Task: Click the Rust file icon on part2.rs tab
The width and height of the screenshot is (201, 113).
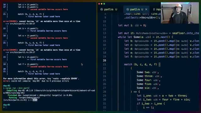Action: click(x=128, y=9)
